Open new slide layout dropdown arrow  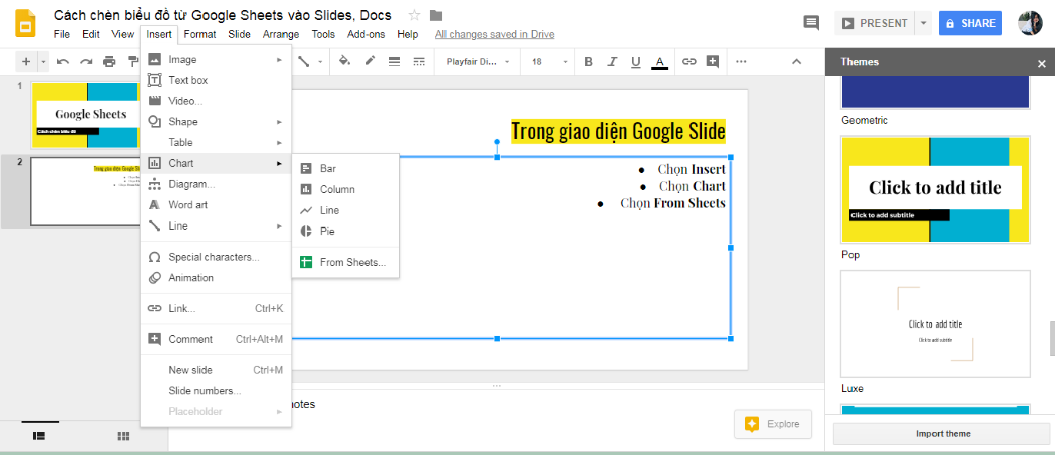(x=43, y=61)
